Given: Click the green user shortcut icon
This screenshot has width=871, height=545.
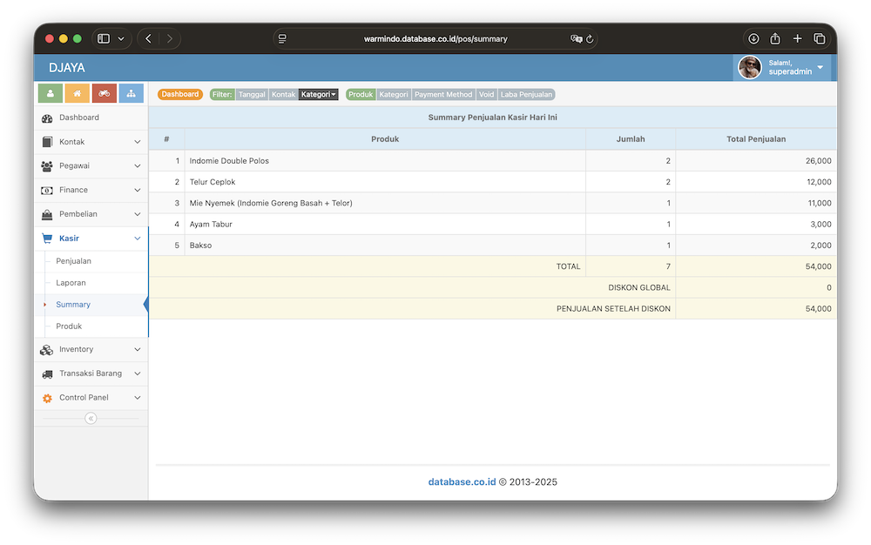Looking at the screenshot, I should [x=51, y=93].
